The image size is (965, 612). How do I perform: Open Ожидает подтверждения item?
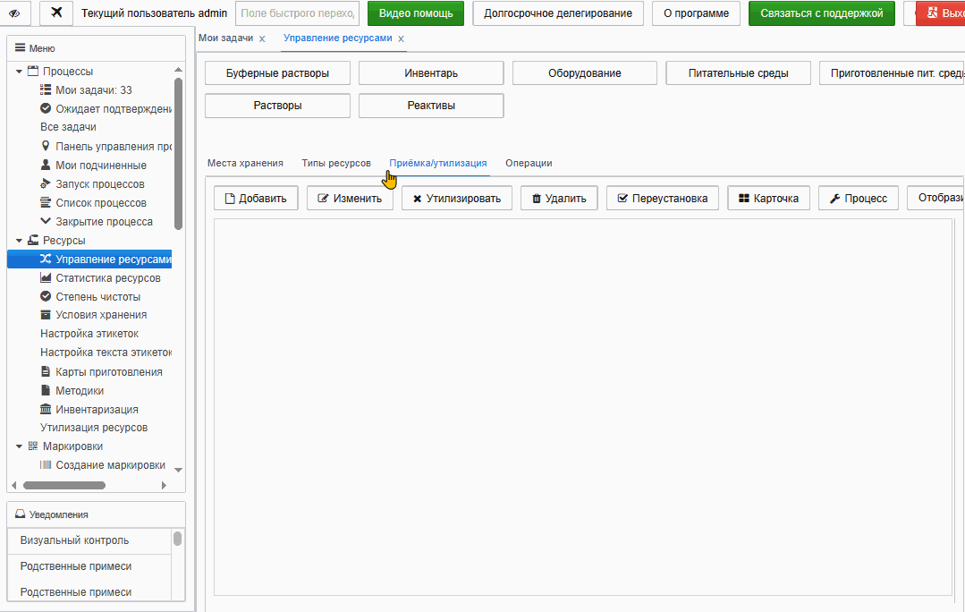coord(106,109)
